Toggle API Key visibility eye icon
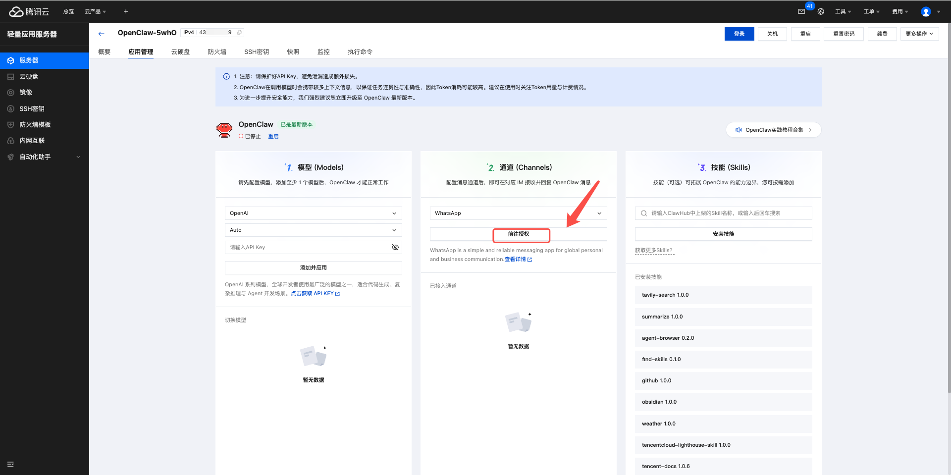 pyautogui.click(x=395, y=247)
